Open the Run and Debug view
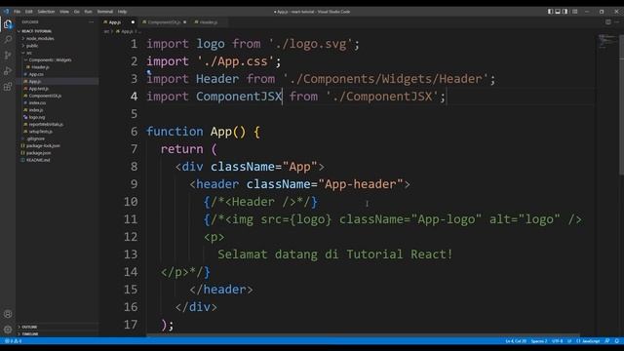The width and height of the screenshot is (624, 351). coord(8,71)
